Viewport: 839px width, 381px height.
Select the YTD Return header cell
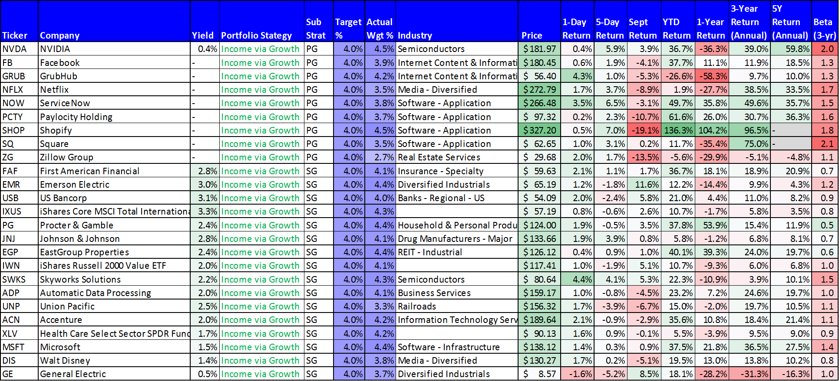pos(678,21)
